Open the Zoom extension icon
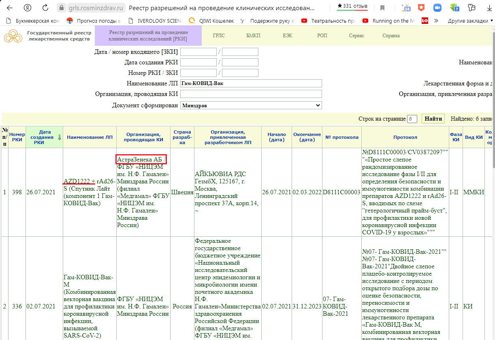Image resolution: width=495 pixels, height=340 pixels. (437, 8)
